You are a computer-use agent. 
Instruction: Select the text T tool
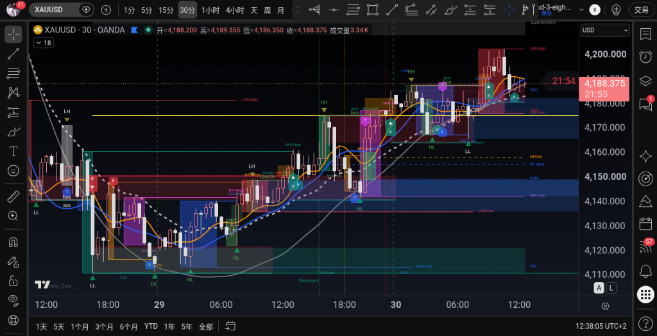click(x=13, y=151)
